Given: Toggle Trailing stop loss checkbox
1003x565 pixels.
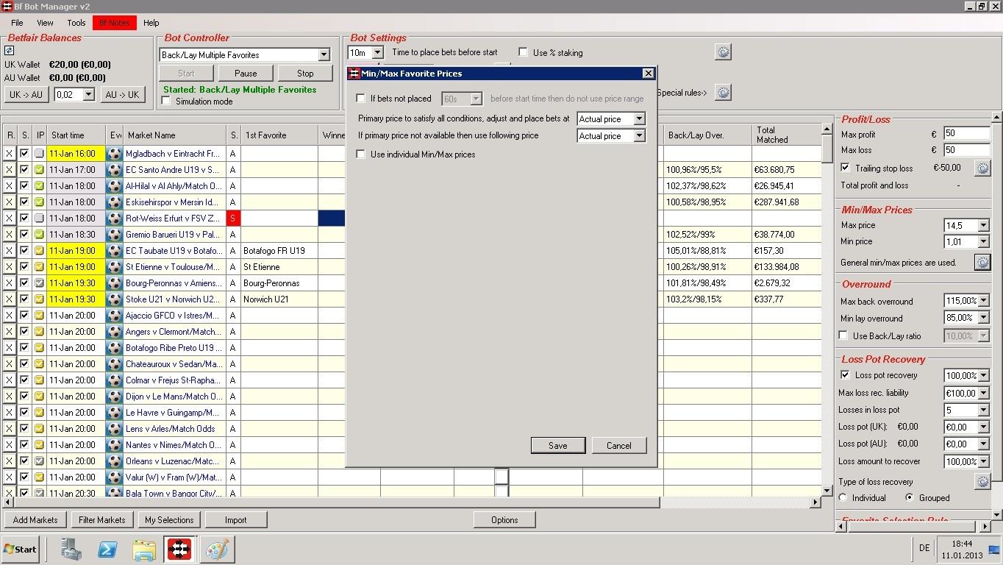Looking at the screenshot, I should point(845,168).
